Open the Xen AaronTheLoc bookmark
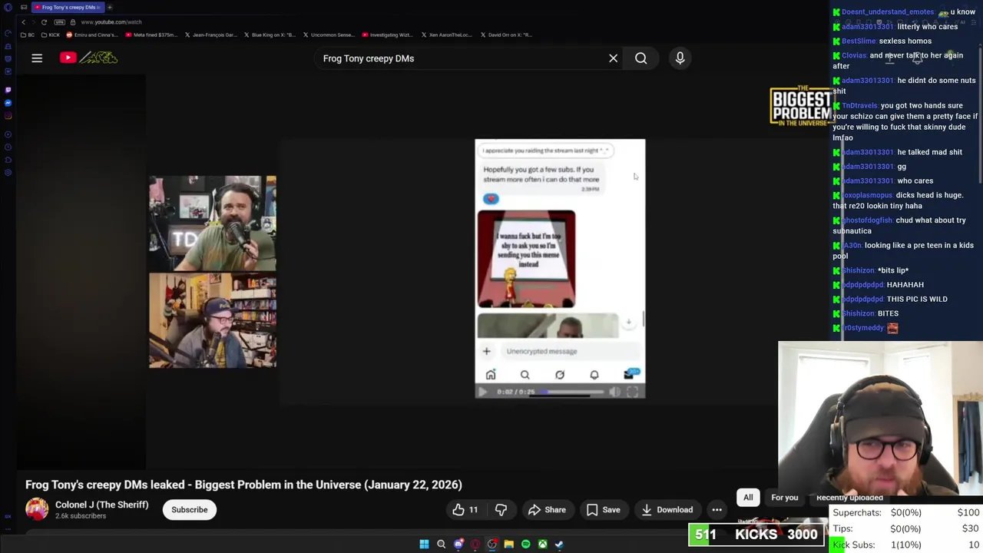The image size is (983, 553). [x=447, y=35]
